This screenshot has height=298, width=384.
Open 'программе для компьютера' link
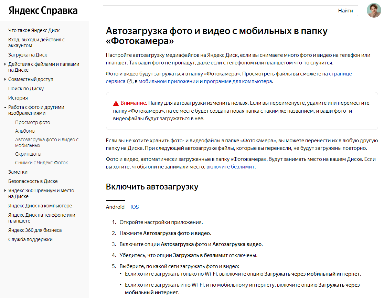pyautogui.click(x=238, y=81)
